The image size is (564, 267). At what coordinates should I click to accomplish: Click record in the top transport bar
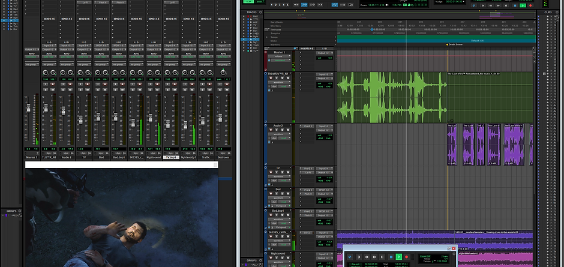[x=530, y=5]
